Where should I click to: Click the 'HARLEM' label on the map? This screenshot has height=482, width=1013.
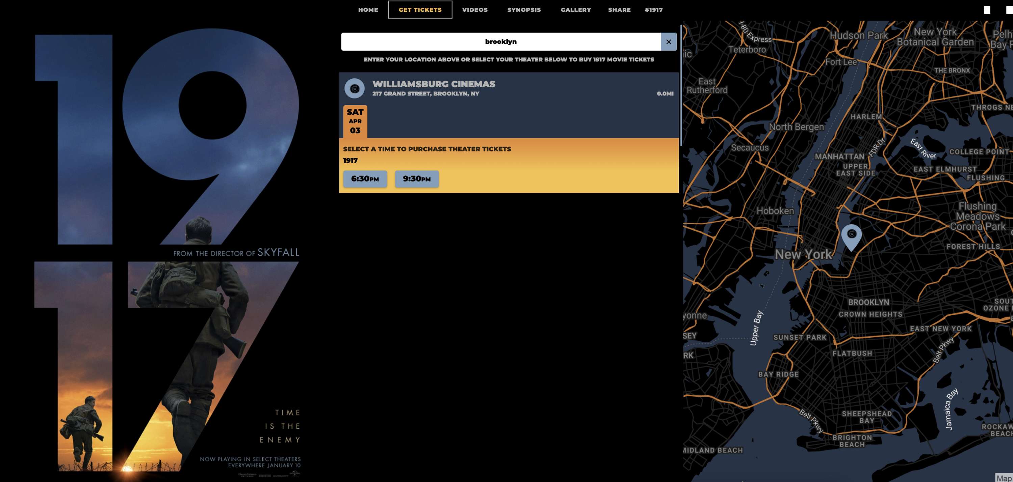click(x=866, y=117)
